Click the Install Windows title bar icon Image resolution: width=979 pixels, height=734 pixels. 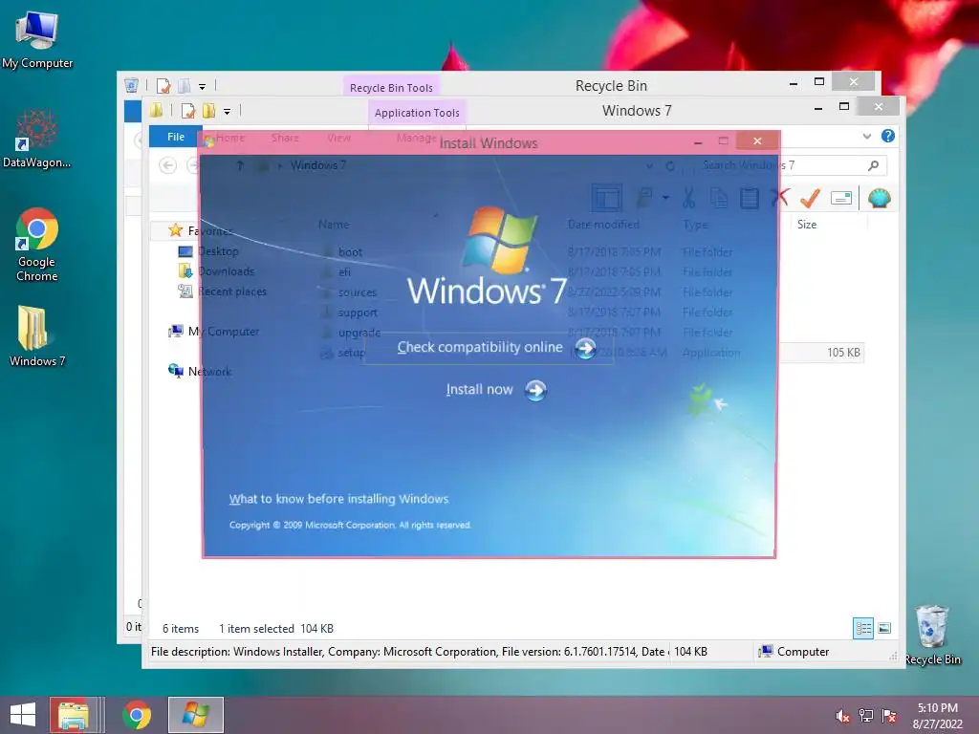coord(208,141)
